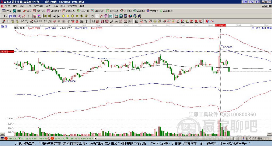Click the 主页 homepage button
The image size is (272, 146).
257,2
